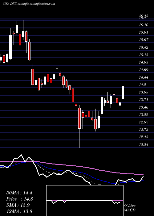This screenshot has width=154, height=216.
Task: Click the 13.95 price axis label
Action: (144, 92)
